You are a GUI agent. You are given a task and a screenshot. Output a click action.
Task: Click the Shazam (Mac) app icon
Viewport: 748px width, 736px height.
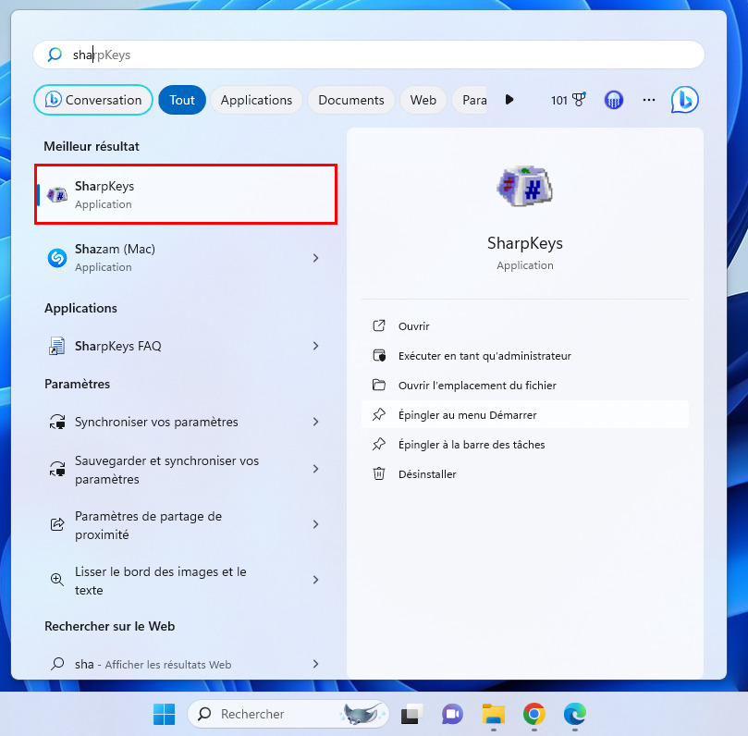[57, 258]
